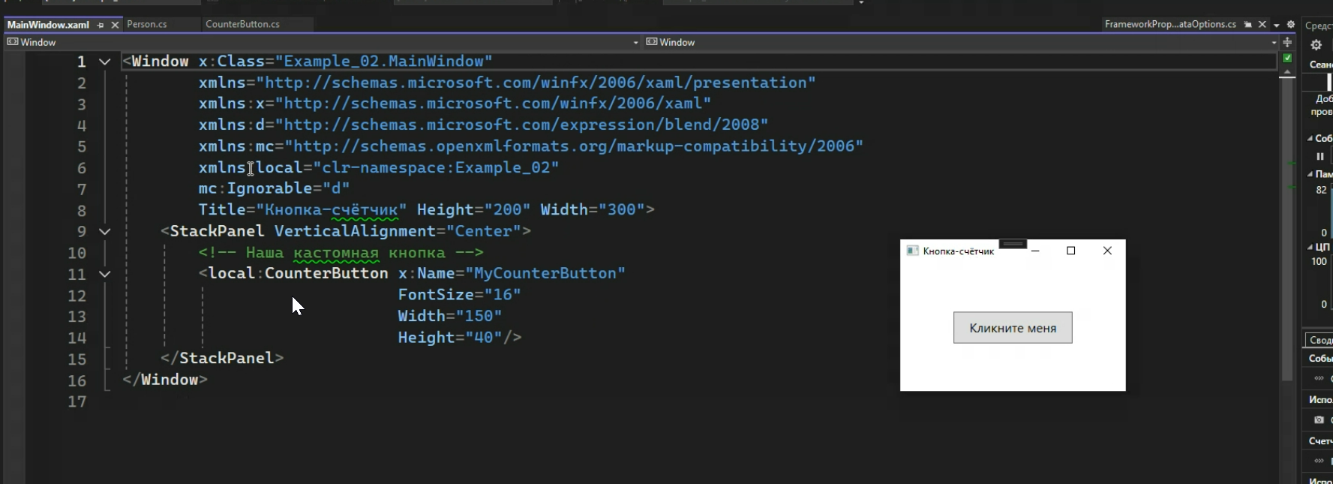Click the x:Name="MyCounterButton" attribute
The image size is (1333, 484).
(x=512, y=274)
